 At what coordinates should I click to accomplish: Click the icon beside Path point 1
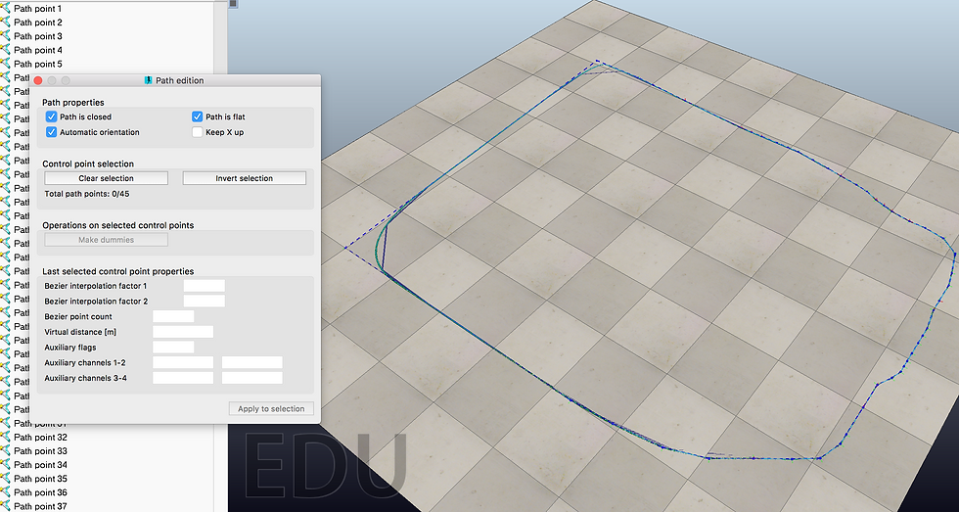click(x=5, y=9)
